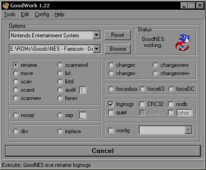Enable the quiet checkbox
Screen dimensions: 206x170
[111, 112]
